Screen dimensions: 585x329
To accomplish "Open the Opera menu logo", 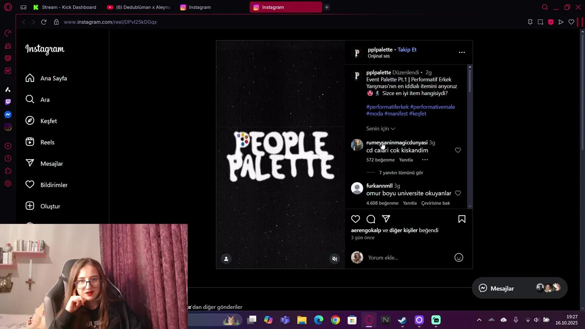I will pos(8,7).
